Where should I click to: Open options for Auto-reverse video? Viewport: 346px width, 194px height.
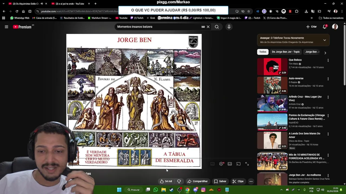[x=328, y=79]
